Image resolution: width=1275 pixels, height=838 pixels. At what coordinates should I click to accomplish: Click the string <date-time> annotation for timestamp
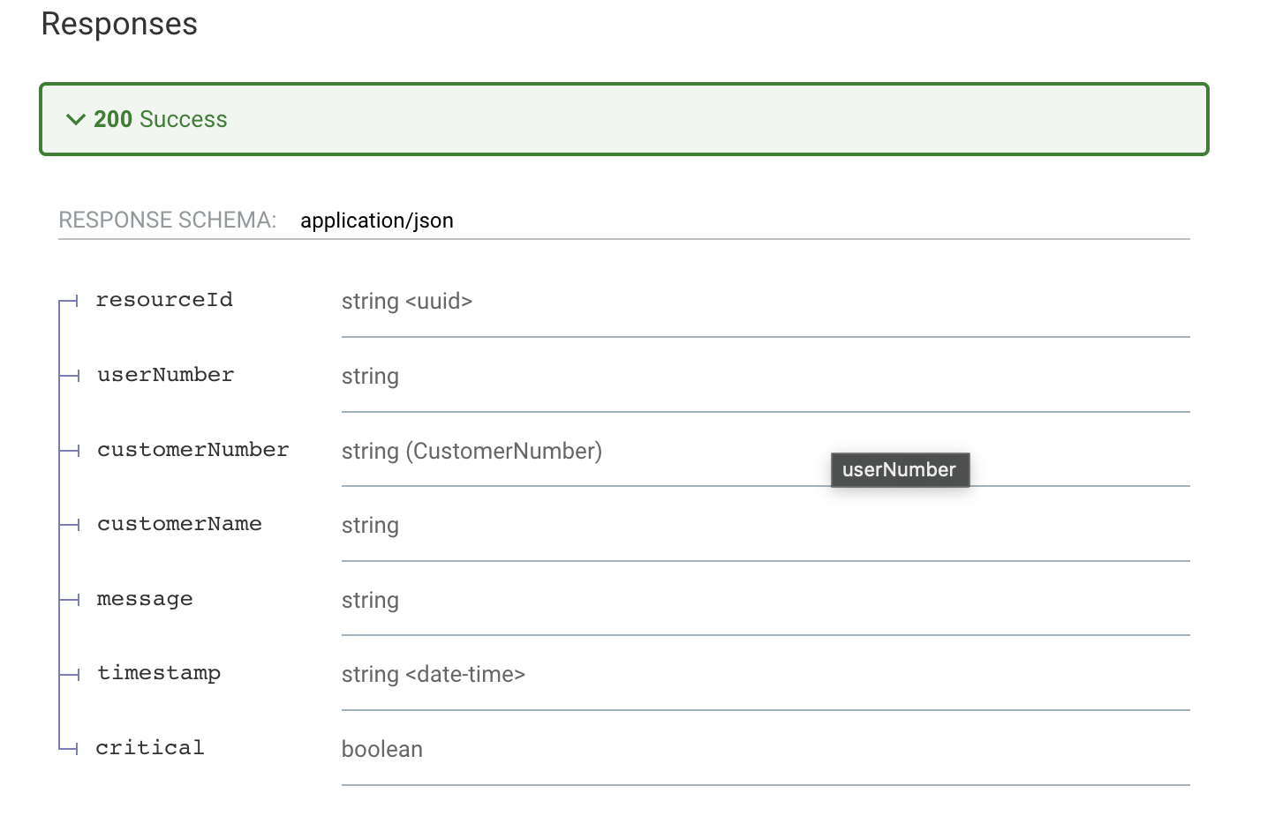pyautogui.click(x=434, y=674)
